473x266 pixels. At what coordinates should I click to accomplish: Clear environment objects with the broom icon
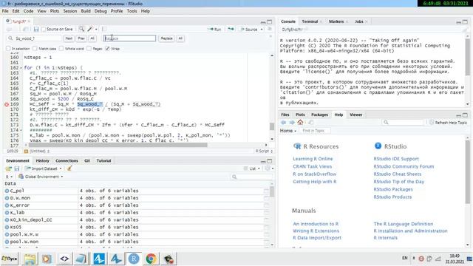pos(69,168)
